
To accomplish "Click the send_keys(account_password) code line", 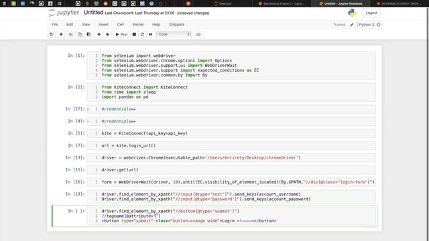I will tap(206, 199).
